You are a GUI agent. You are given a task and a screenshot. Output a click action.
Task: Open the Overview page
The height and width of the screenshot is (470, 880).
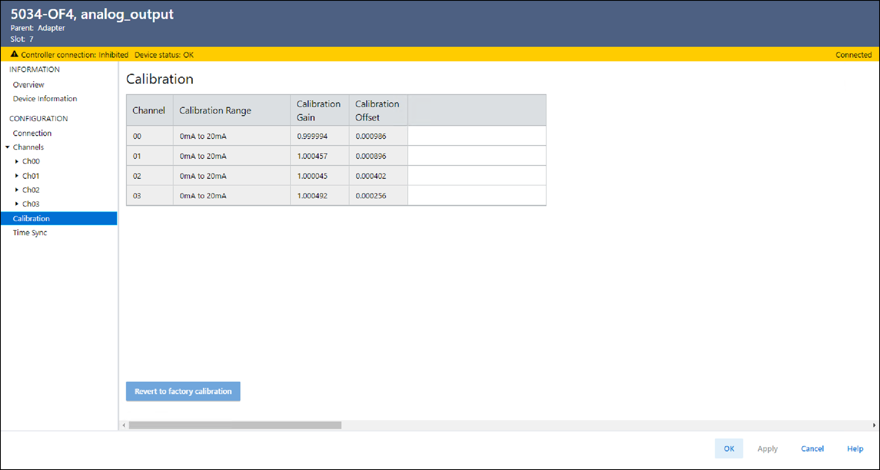tap(28, 84)
